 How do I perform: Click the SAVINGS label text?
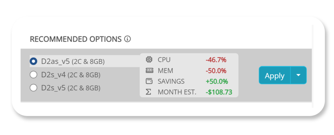171,82
